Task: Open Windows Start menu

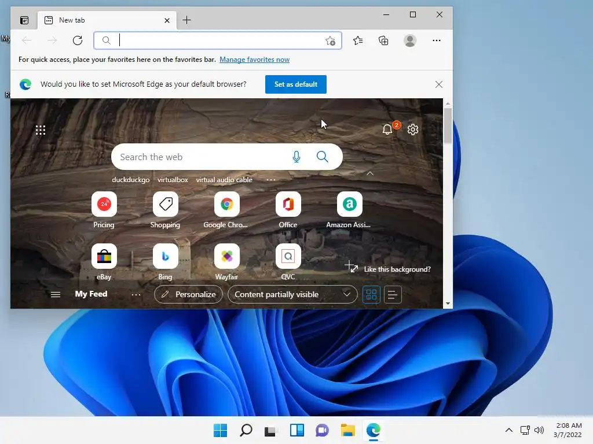Action: pyautogui.click(x=221, y=430)
